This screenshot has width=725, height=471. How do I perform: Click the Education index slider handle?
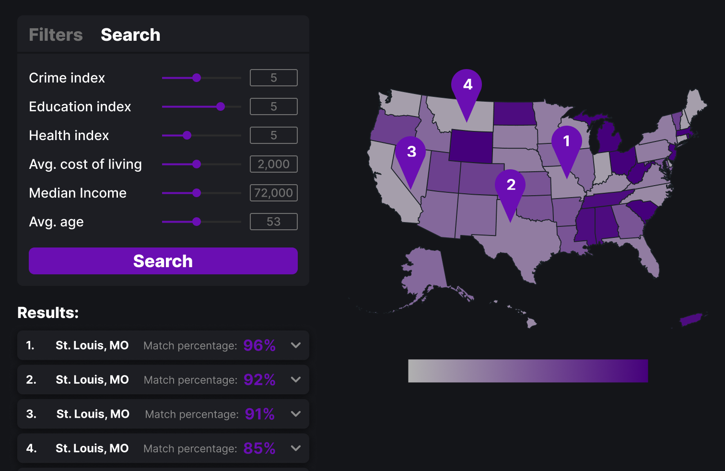pyautogui.click(x=221, y=106)
